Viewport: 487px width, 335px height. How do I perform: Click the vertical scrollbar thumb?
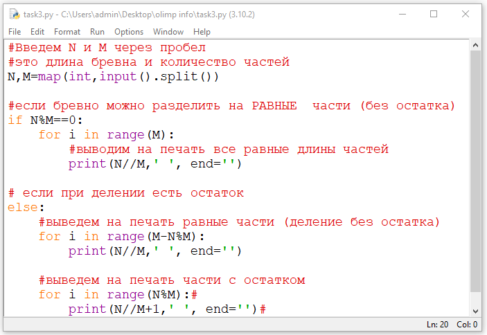tap(475, 171)
